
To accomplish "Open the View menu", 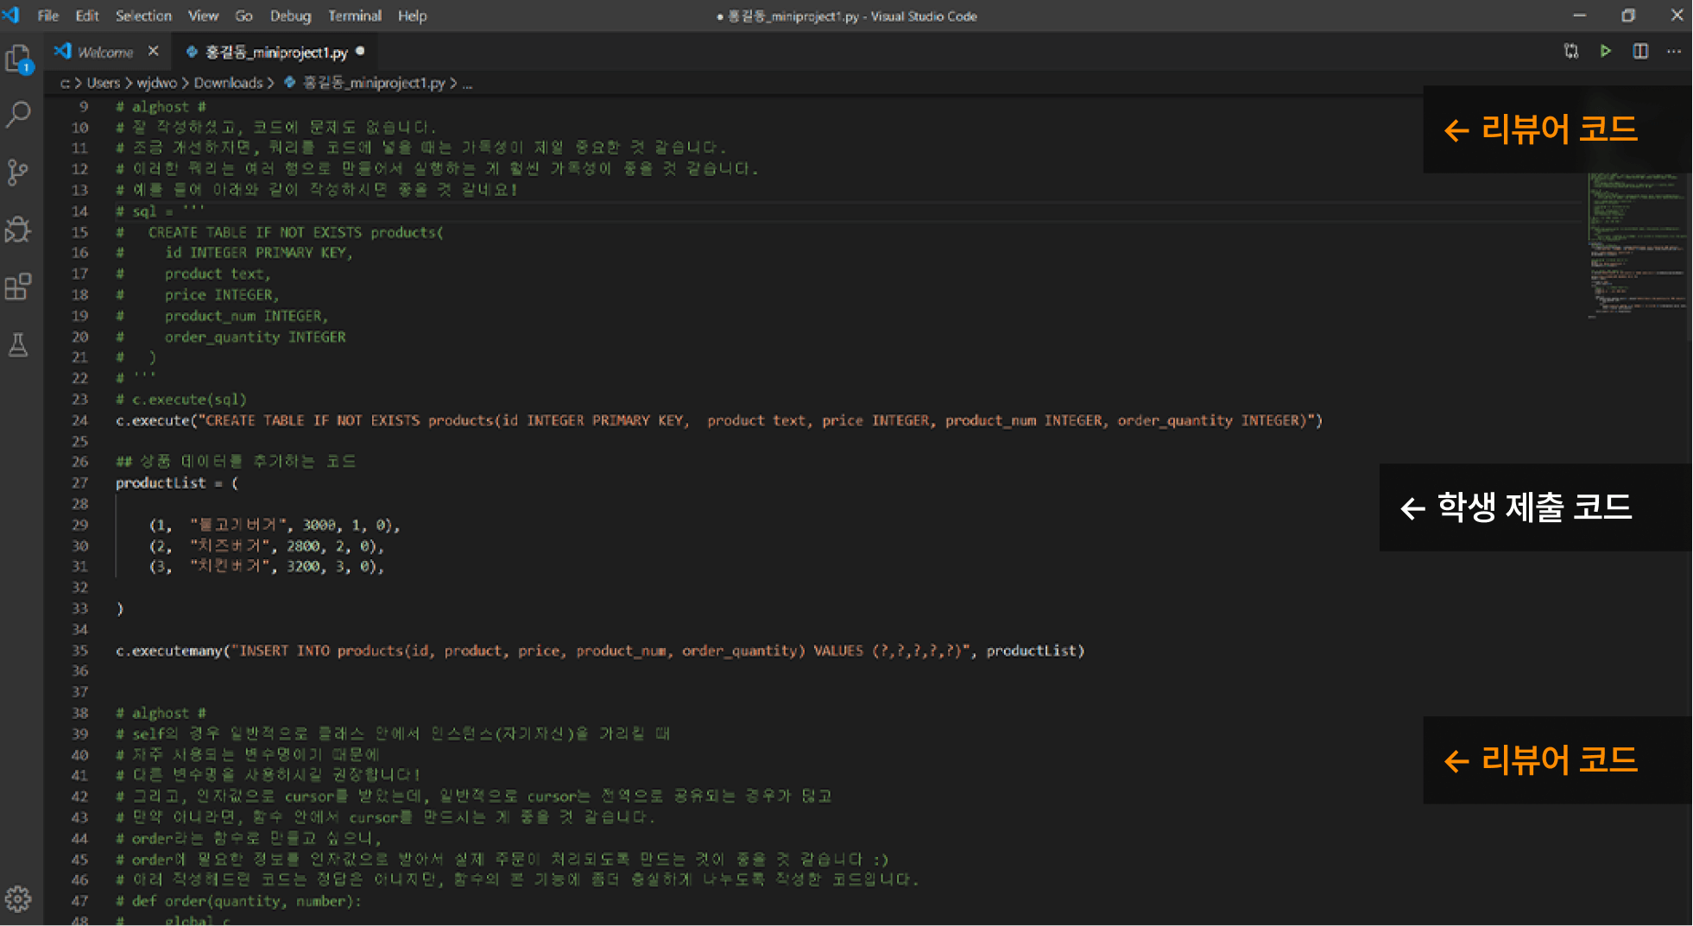I will [203, 16].
